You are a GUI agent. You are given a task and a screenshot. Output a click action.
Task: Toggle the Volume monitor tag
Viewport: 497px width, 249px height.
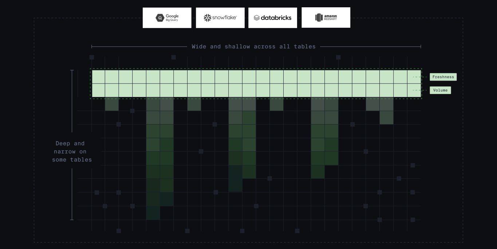pos(440,90)
